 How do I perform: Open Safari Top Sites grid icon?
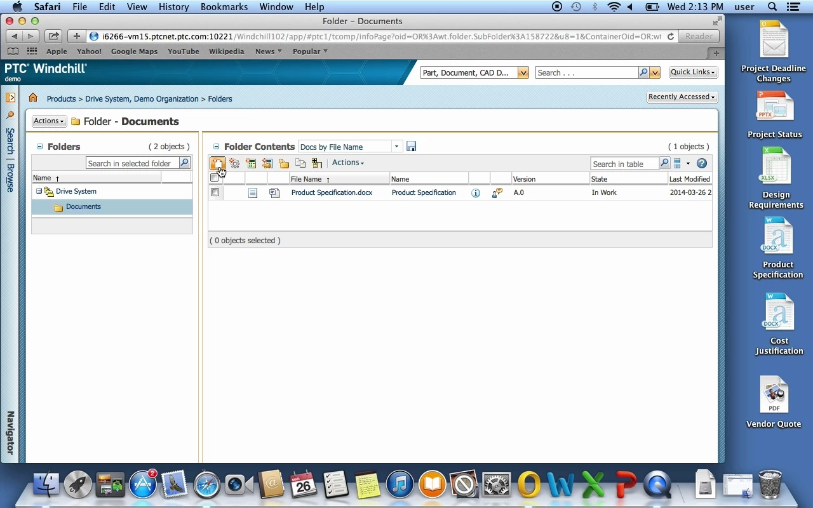click(x=32, y=51)
